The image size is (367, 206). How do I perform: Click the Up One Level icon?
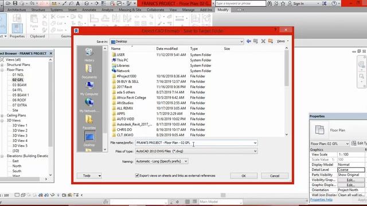tap(256, 41)
